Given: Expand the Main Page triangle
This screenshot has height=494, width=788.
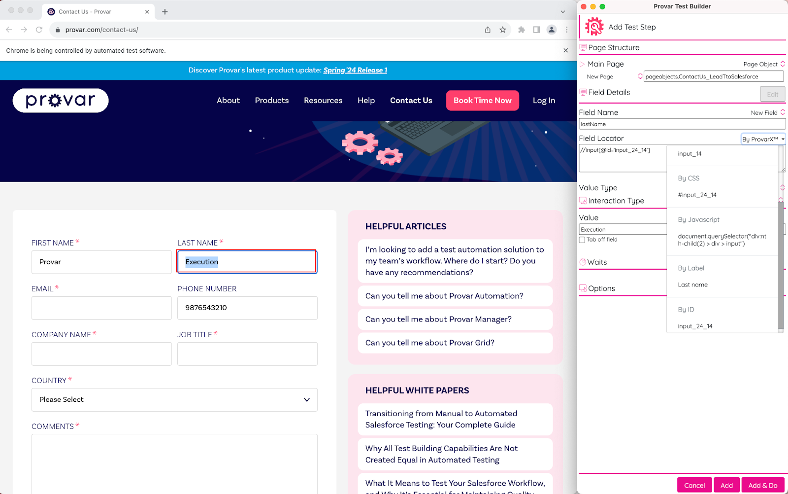Looking at the screenshot, I should click(x=582, y=64).
